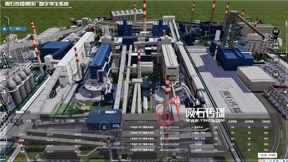Collapse right panel with the triple up-arrows
Image resolution: width=288 pixels, height=162 pixels.
[286, 23]
